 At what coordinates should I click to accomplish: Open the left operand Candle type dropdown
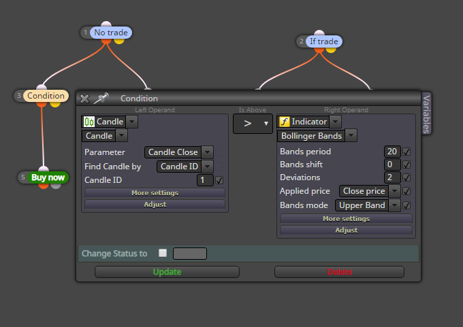coord(132,122)
